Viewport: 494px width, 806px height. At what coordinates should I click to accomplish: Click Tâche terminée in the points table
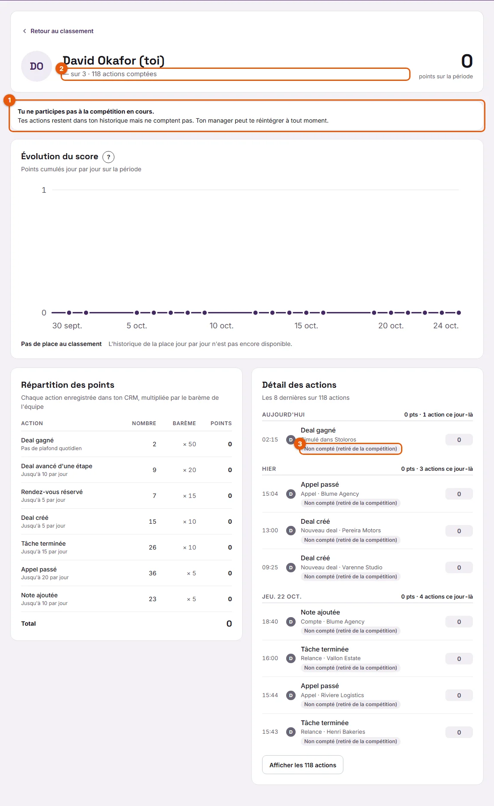coord(43,544)
